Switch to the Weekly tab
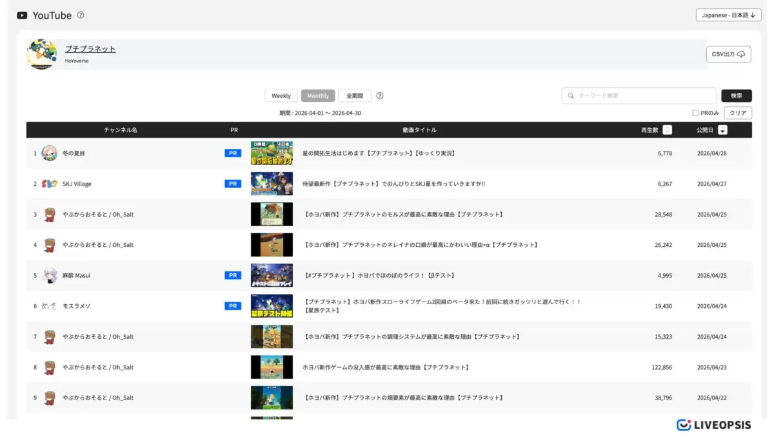Image resolution: width=774 pixels, height=435 pixels. 281,95
